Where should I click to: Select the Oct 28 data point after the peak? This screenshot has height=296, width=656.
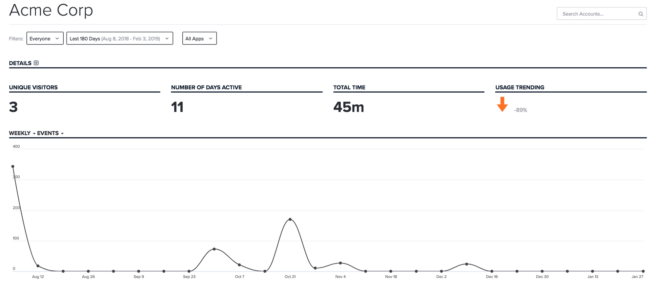315,268
